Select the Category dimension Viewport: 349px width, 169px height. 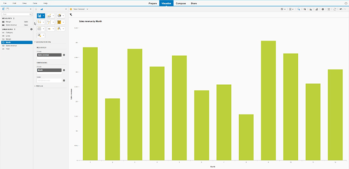point(9,33)
